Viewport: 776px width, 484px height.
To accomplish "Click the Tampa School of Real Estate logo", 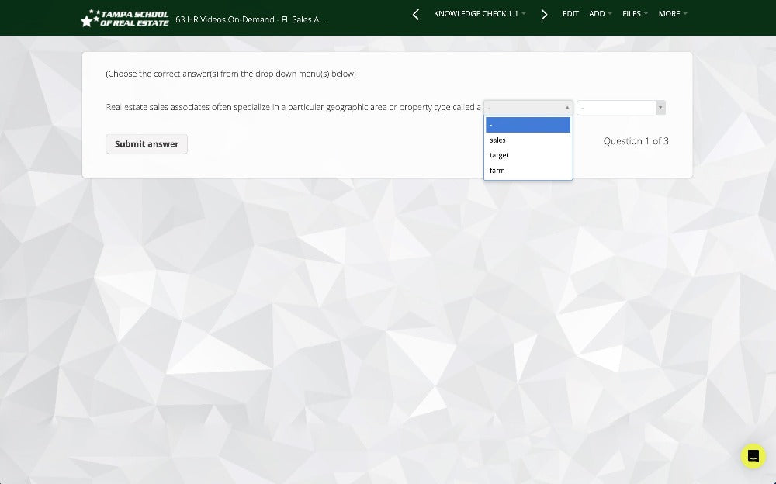I will pyautogui.click(x=124, y=18).
